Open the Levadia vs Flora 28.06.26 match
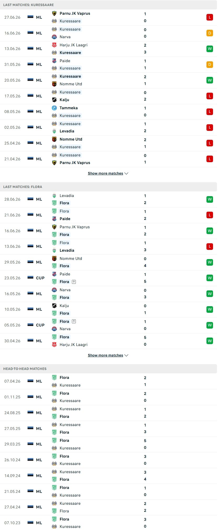This screenshot has width=218, height=530. (x=109, y=199)
